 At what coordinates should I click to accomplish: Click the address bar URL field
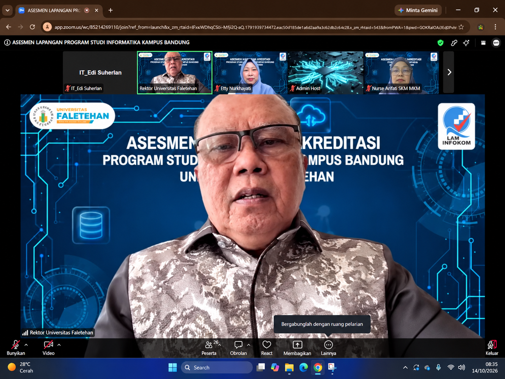pos(255,27)
